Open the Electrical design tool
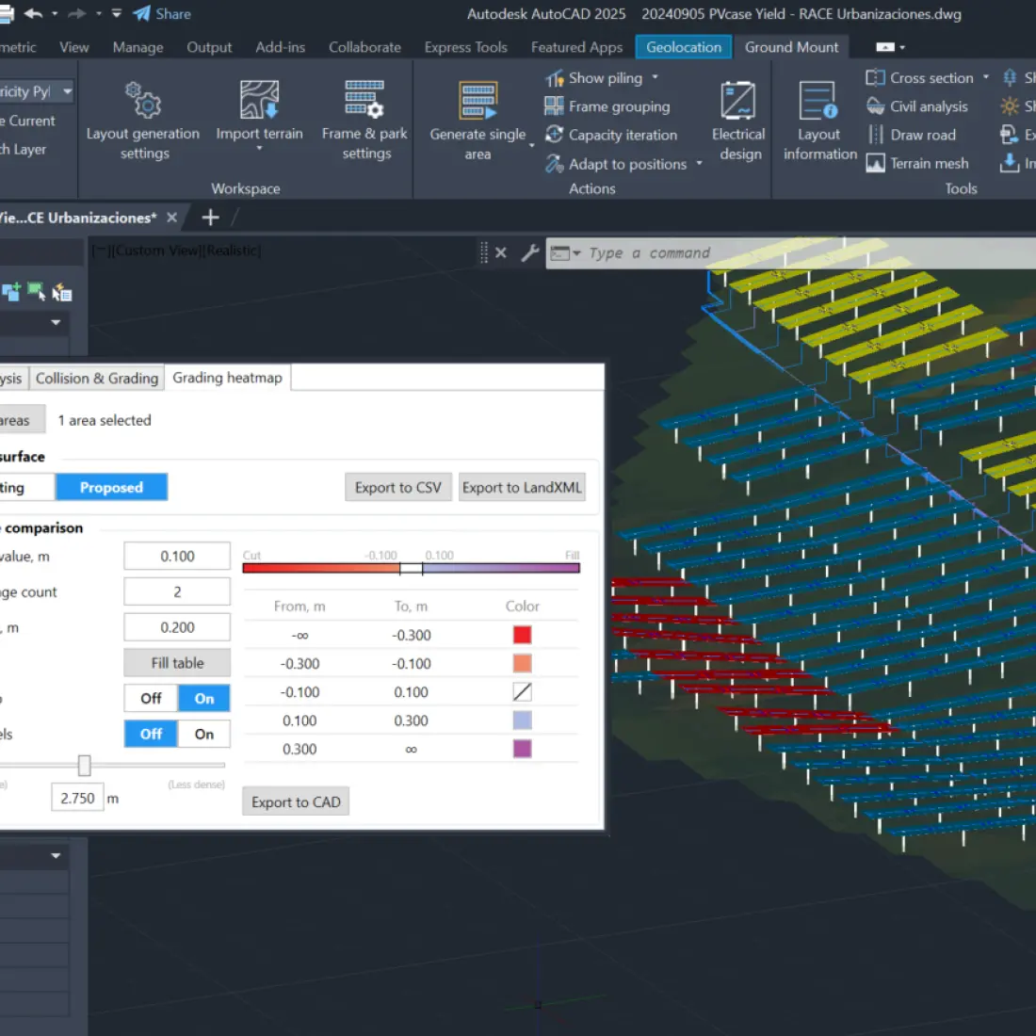 [738, 121]
